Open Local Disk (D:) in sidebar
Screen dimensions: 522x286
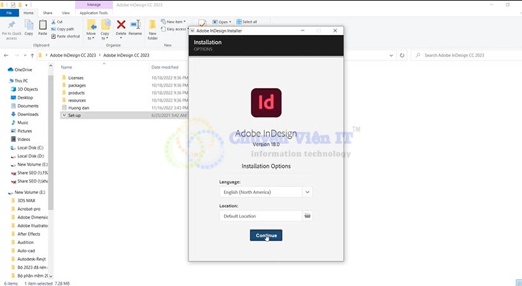tap(31, 156)
